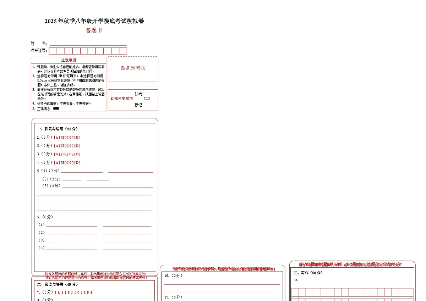
Task: Click left blank of question 6(4)
Action: pyautogui.click(x=71, y=249)
